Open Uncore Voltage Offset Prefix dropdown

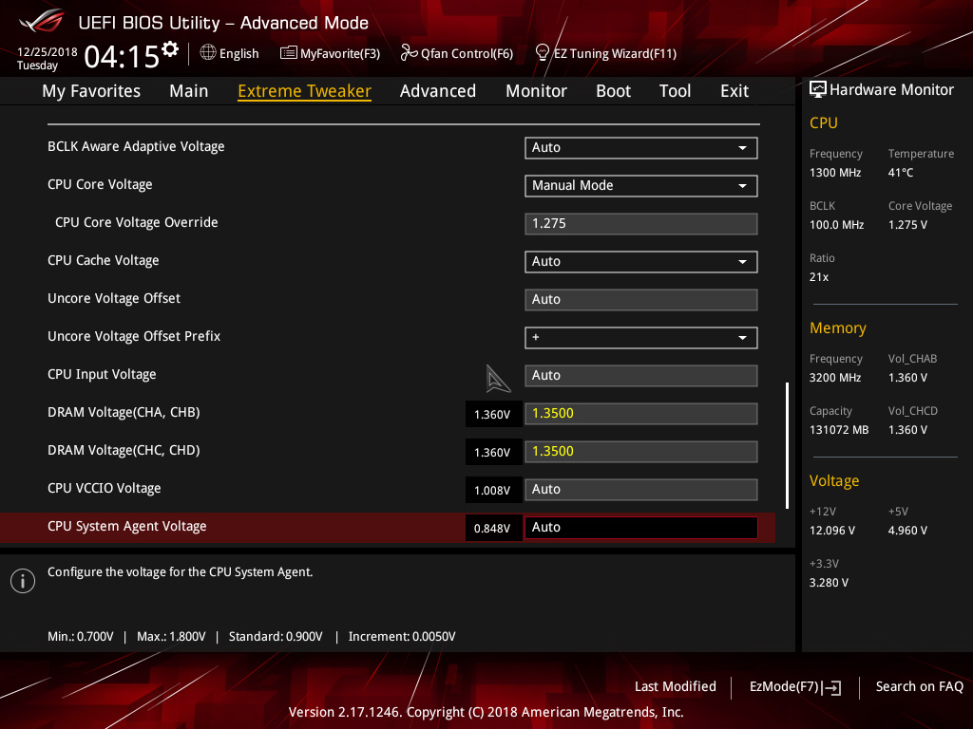click(641, 337)
